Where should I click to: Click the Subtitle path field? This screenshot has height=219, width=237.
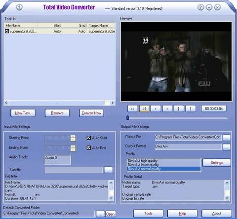click(74, 170)
